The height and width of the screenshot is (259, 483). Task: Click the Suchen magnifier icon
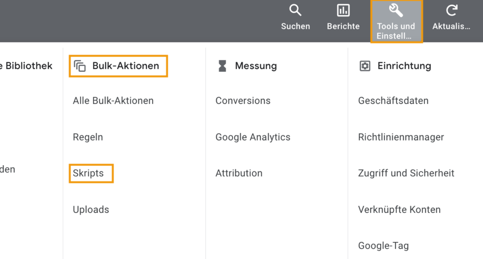point(295,10)
